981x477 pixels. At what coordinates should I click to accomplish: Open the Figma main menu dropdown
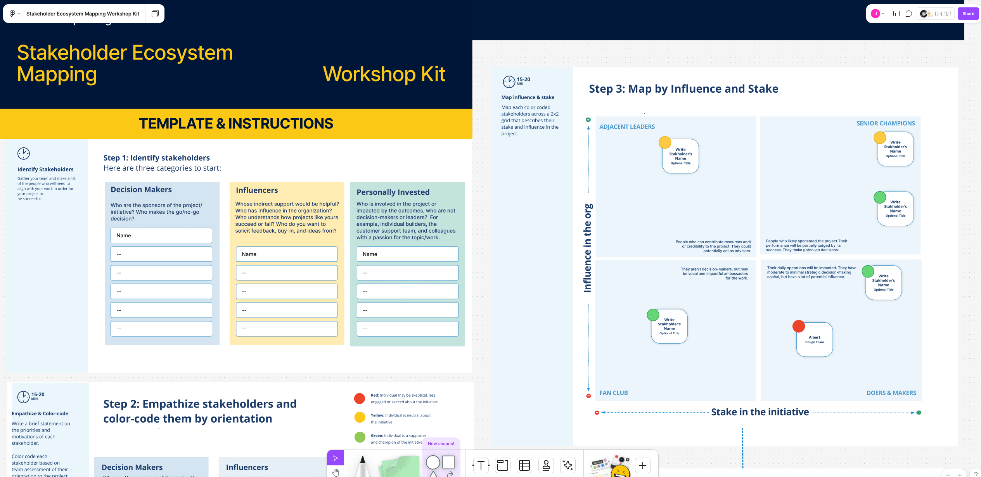[14, 14]
